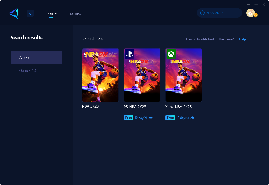Image resolution: width=269 pixels, height=185 pixels.
Task: Open the PS-NBA 2K23 cover thumbnail
Action: (142, 75)
